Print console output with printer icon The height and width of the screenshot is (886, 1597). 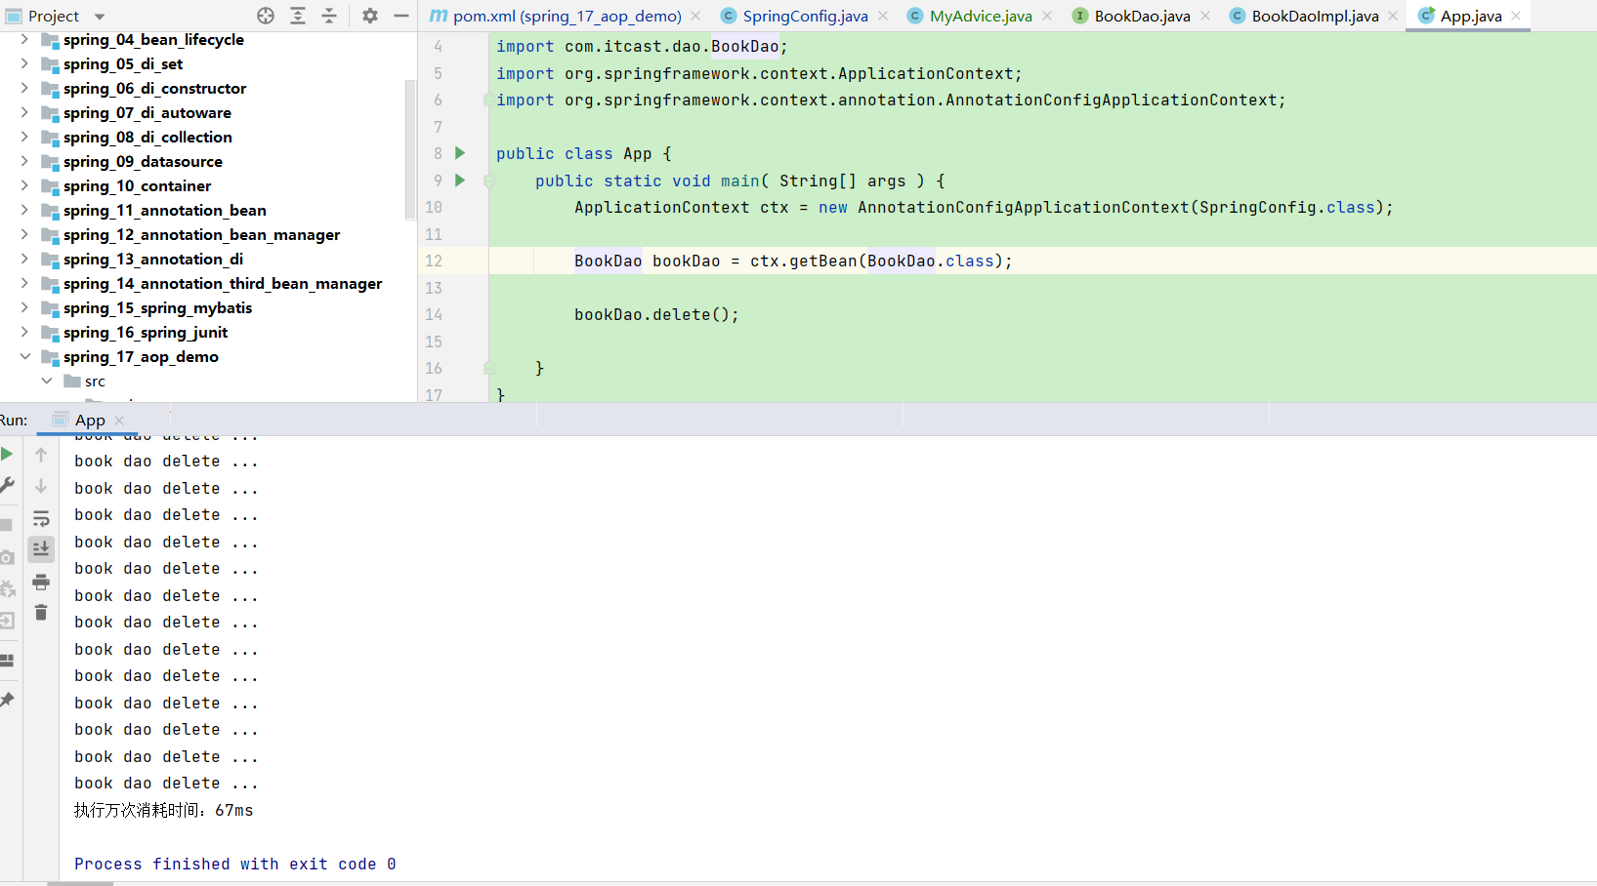(x=41, y=583)
